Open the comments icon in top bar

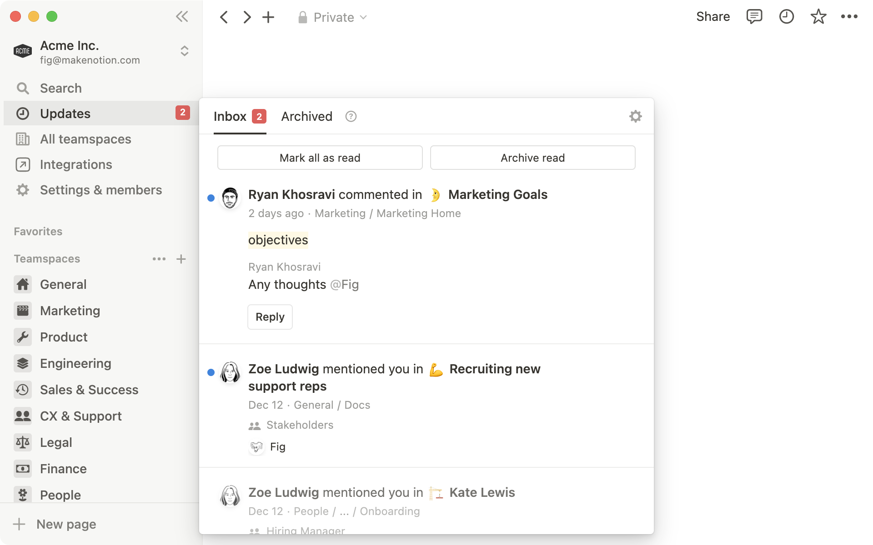[754, 17]
